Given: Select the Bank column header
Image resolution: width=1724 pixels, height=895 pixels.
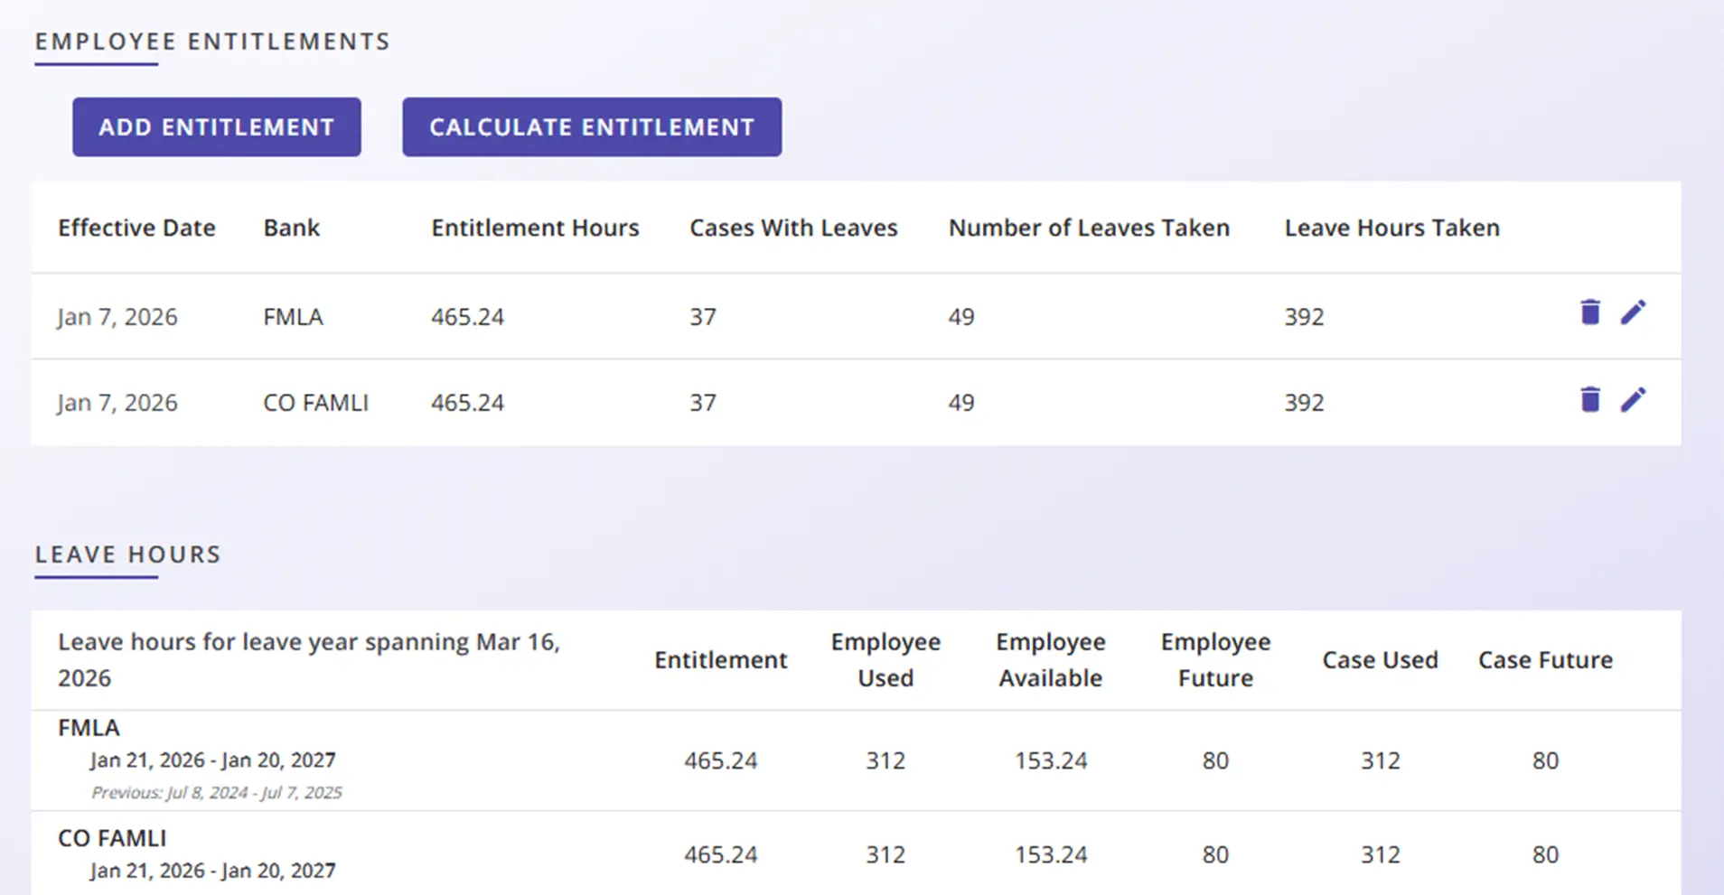Looking at the screenshot, I should click(291, 228).
